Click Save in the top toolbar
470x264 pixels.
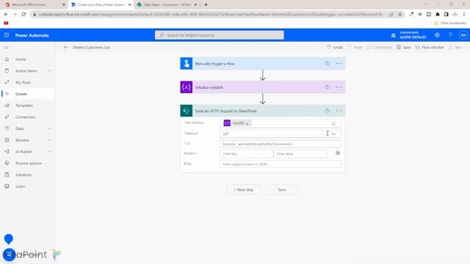tap(403, 47)
